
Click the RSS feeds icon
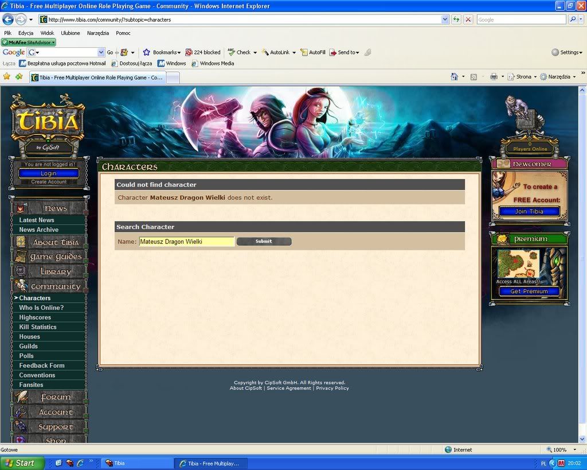tap(473, 77)
